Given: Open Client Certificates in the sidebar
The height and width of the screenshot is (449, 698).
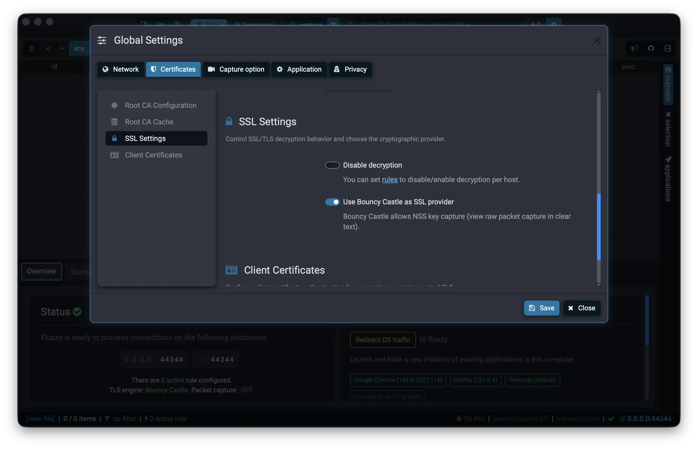Looking at the screenshot, I should coord(156,155).
